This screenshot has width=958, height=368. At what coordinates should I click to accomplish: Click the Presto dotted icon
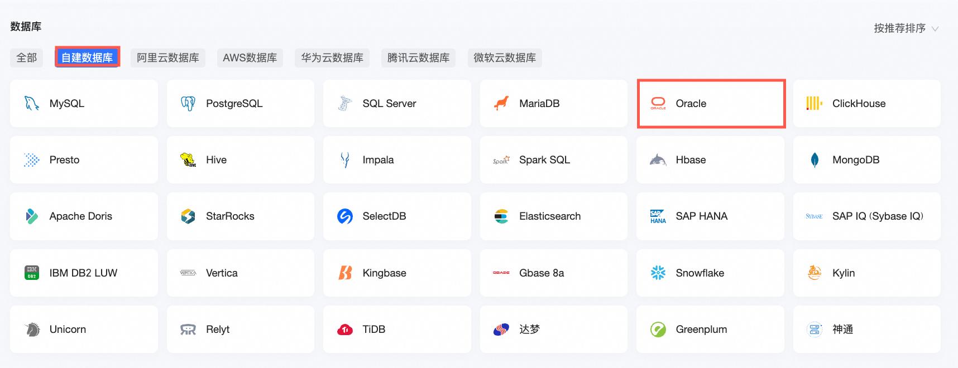point(32,160)
